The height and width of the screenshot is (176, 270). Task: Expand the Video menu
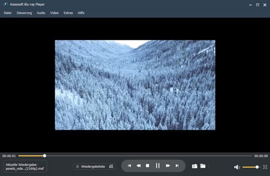54,13
